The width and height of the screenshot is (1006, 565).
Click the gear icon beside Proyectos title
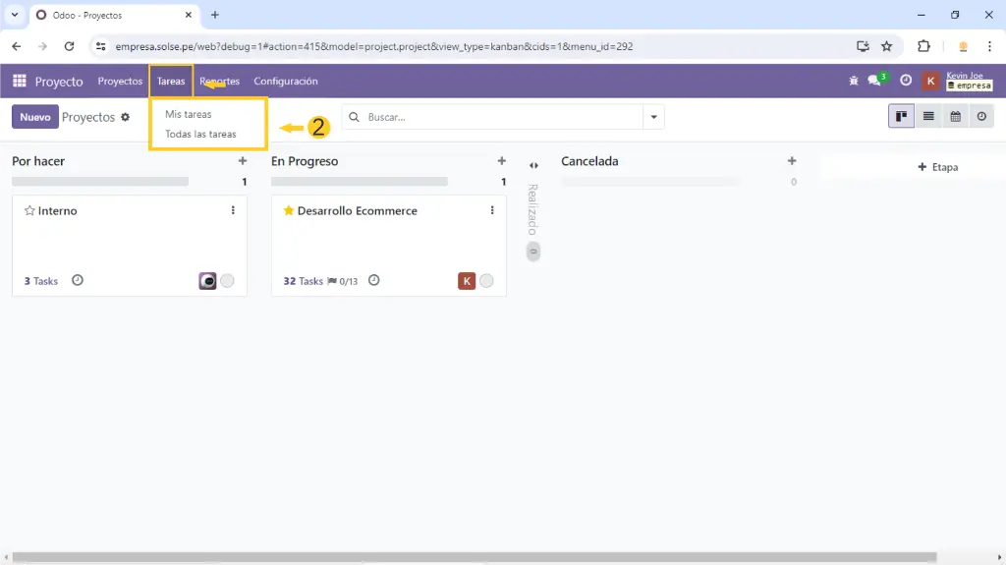pyautogui.click(x=125, y=118)
